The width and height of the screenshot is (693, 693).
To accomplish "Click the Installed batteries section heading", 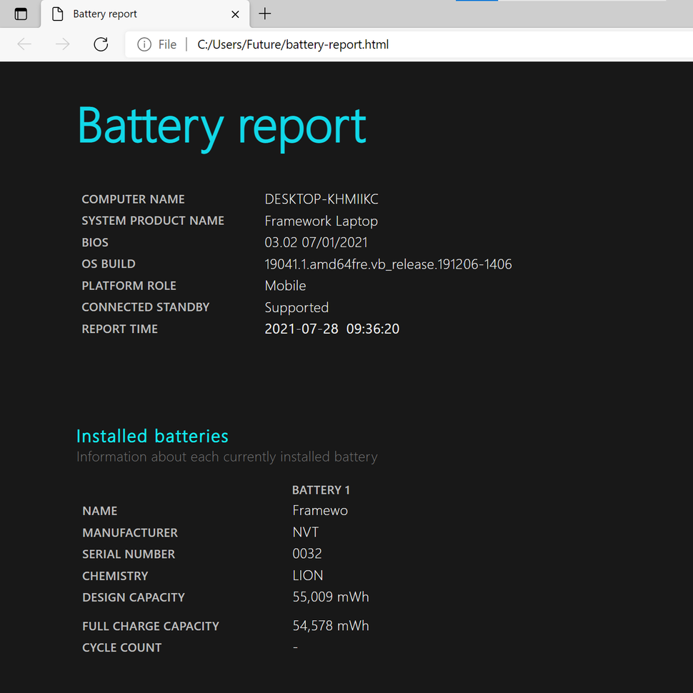I will tap(152, 436).
